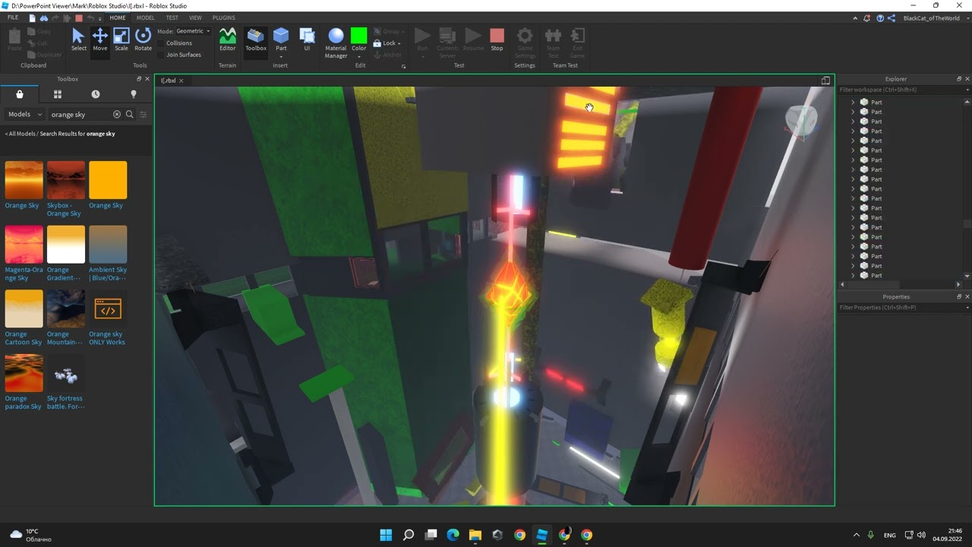Select the Skybox - Orange Sky model
The height and width of the screenshot is (547, 972).
(x=65, y=189)
